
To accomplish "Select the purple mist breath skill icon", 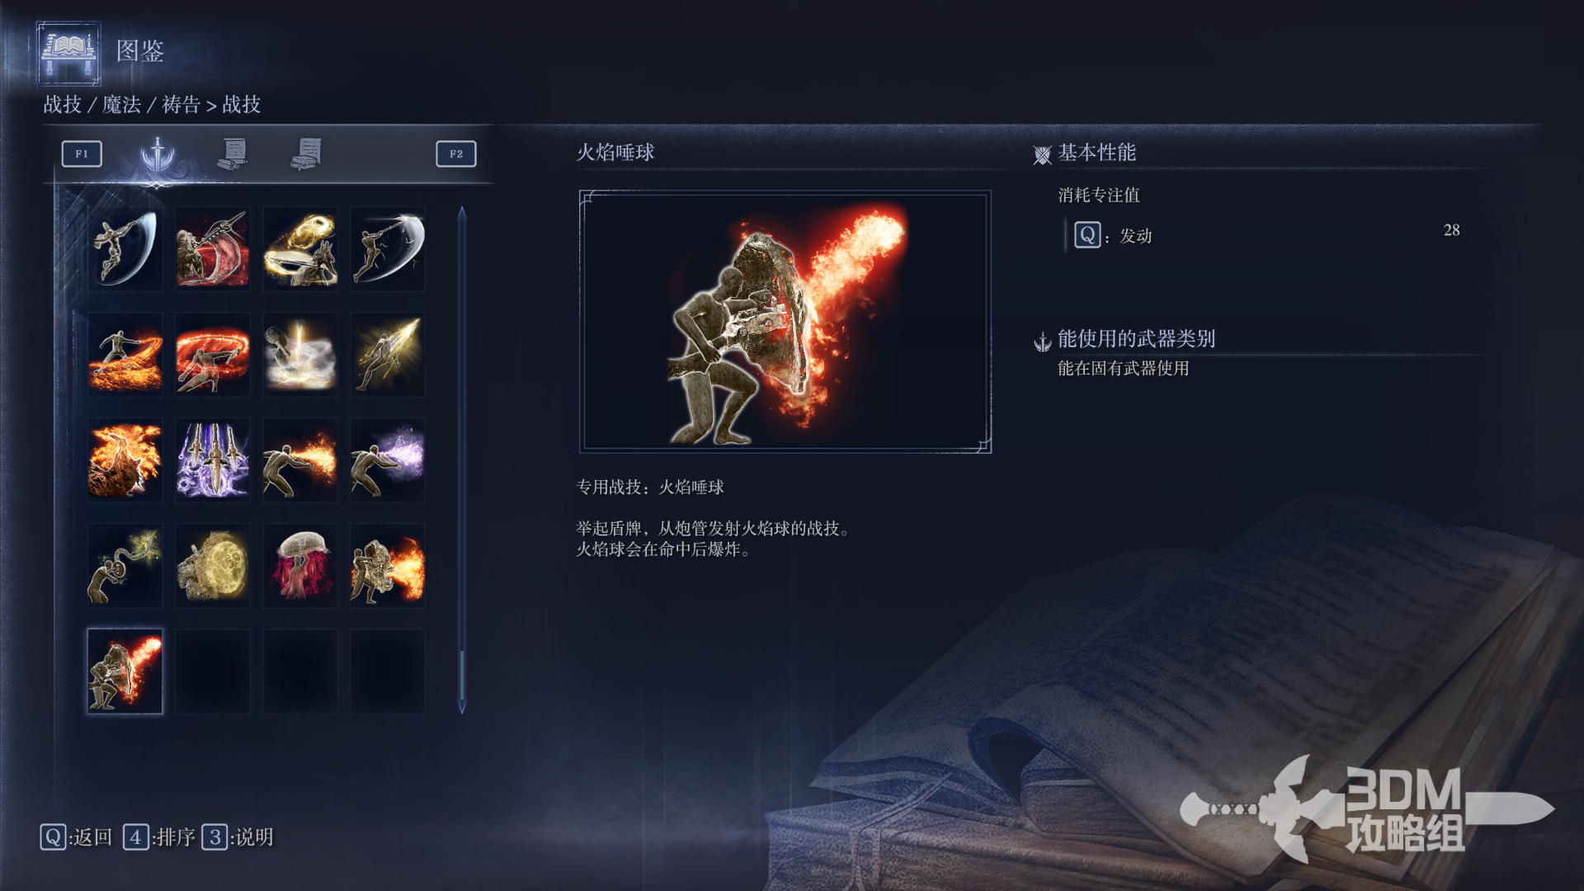I will [x=388, y=460].
